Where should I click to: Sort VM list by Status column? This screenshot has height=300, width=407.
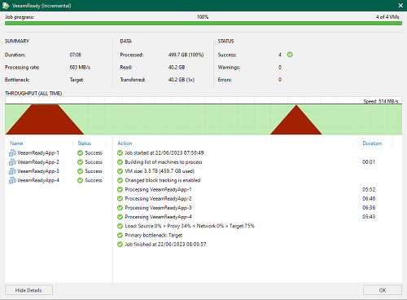[85, 143]
